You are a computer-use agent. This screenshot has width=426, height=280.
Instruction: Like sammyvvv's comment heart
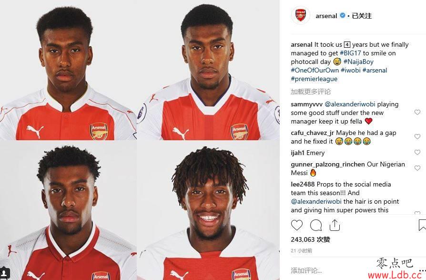[417, 112]
